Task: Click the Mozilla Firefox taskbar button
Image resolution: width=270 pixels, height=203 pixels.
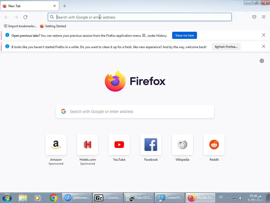Action: [x=200, y=198]
